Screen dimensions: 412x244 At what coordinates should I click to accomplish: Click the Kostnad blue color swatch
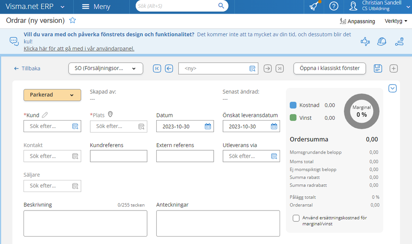coord(293,105)
